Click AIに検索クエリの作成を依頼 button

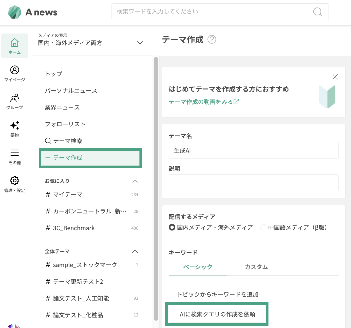pyautogui.click(x=217, y=314)
